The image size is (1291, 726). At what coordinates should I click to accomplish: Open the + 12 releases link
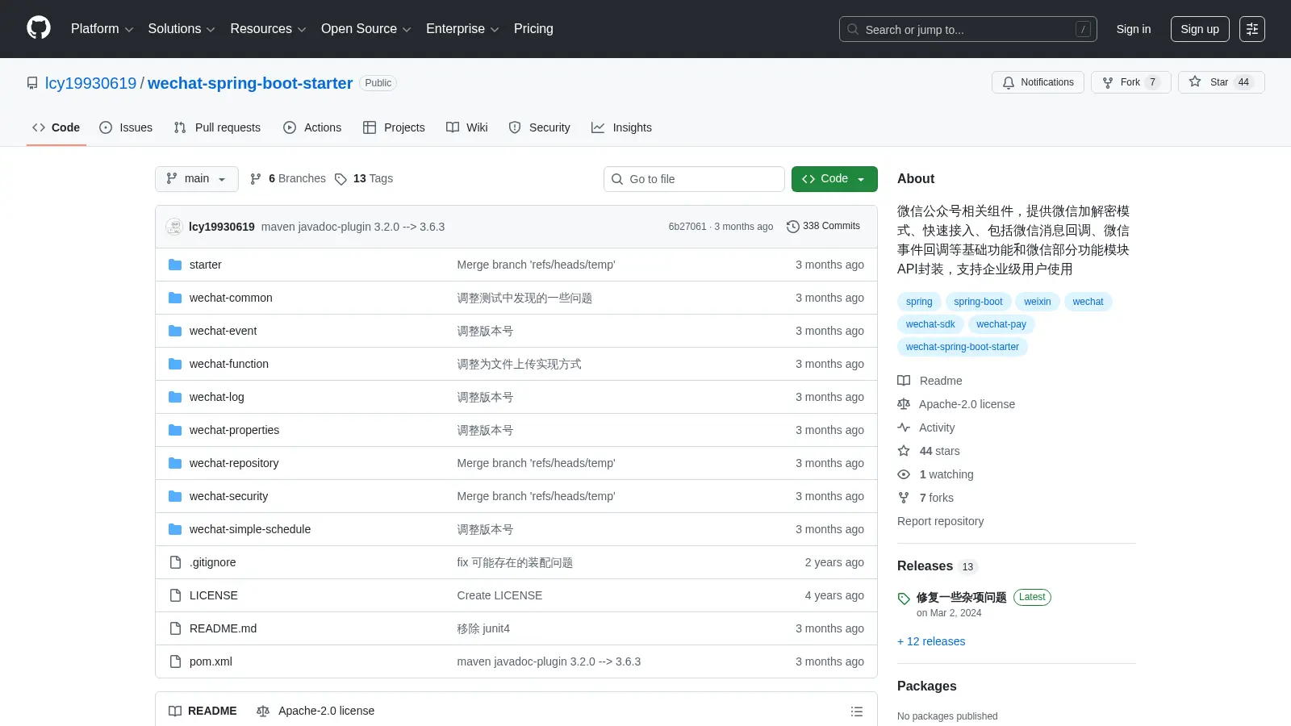click(x=931, y=642)
